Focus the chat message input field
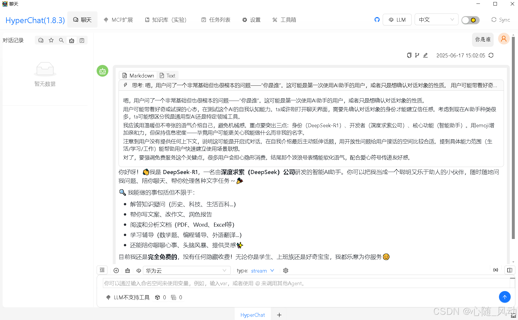The height and width of the screenshot is (320, 518). pyautogui.click(x=306, y=283)
